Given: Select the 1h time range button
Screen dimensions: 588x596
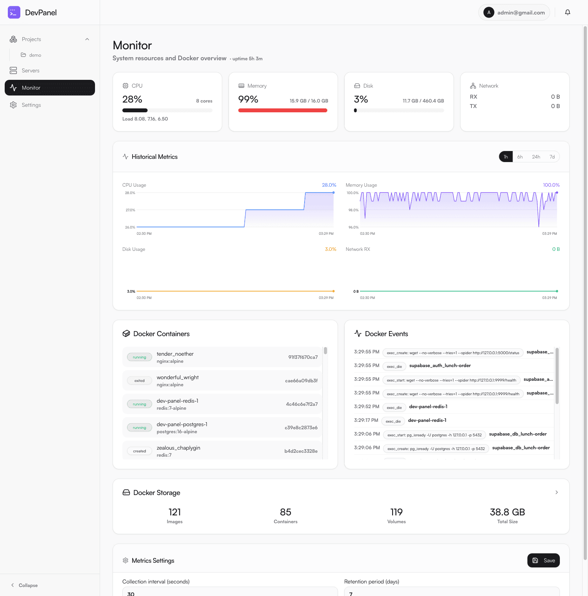Looking at the screenshot, I should pyautogui.click(x=506, y=157).
